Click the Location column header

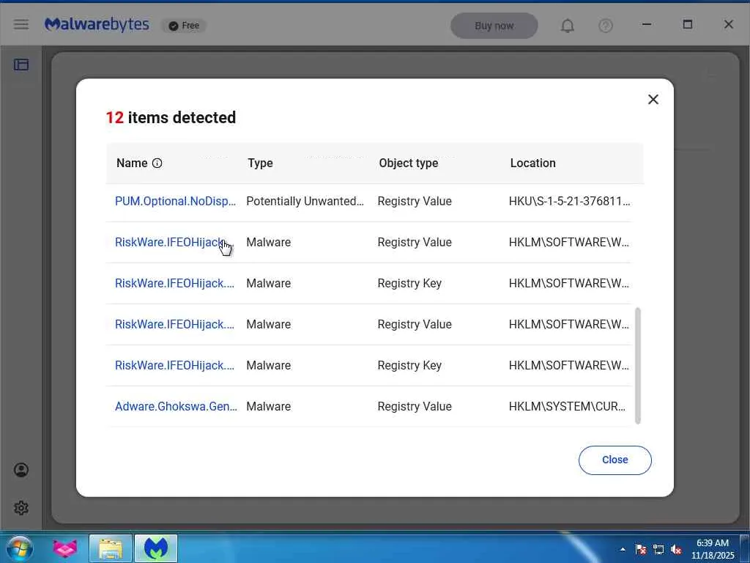click(533, 163)
